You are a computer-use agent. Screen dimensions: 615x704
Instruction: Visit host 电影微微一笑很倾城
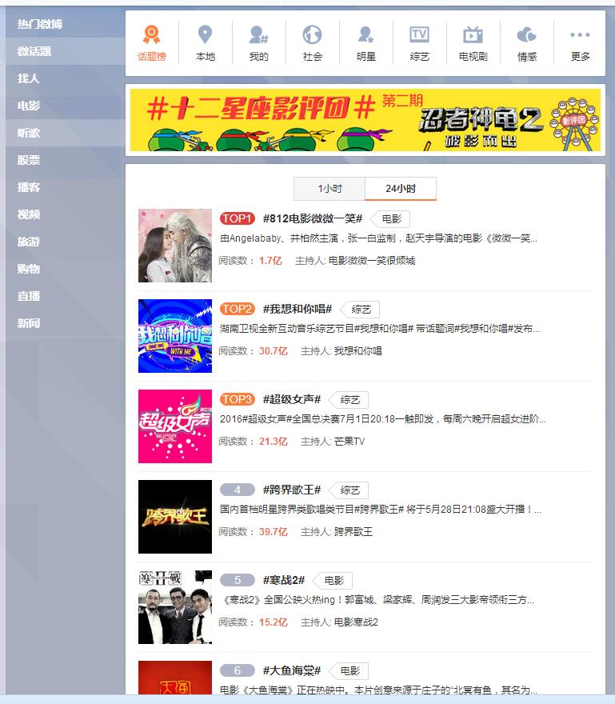coord(372,261)
